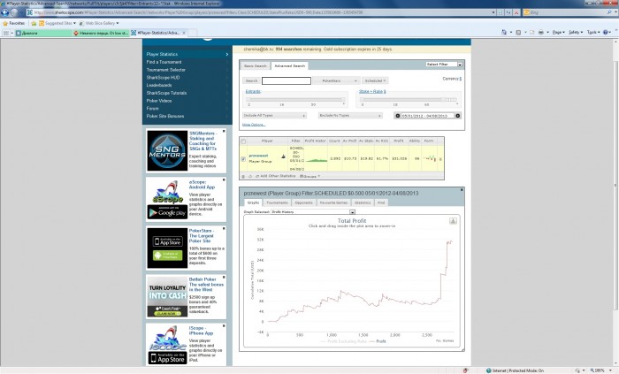Edit the date range field
The width and height of the screenshot is (619, 374).
427,116
